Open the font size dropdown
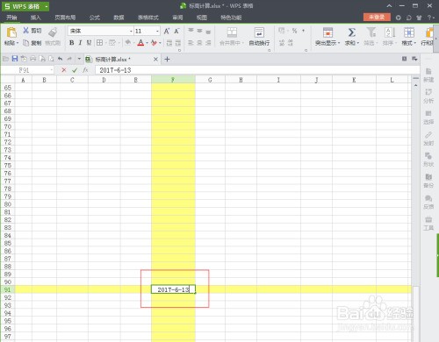439x342 pixels. click(157, 31)
